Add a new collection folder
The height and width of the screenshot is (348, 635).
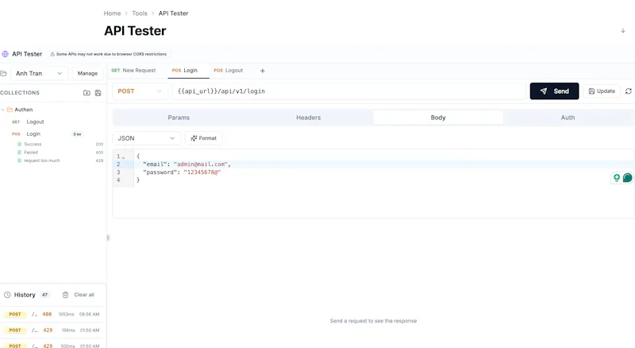pos(87,93)
